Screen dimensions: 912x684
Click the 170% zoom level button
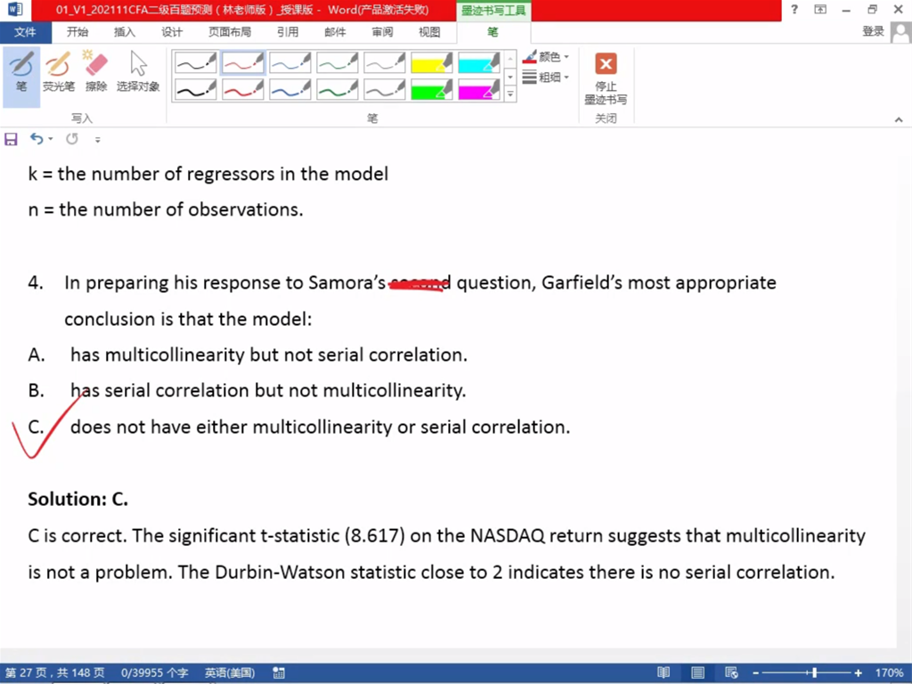pyautogui.click(x=889, y=673)
